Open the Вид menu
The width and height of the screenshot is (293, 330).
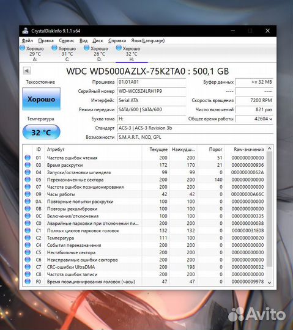[x=83, y=40]
